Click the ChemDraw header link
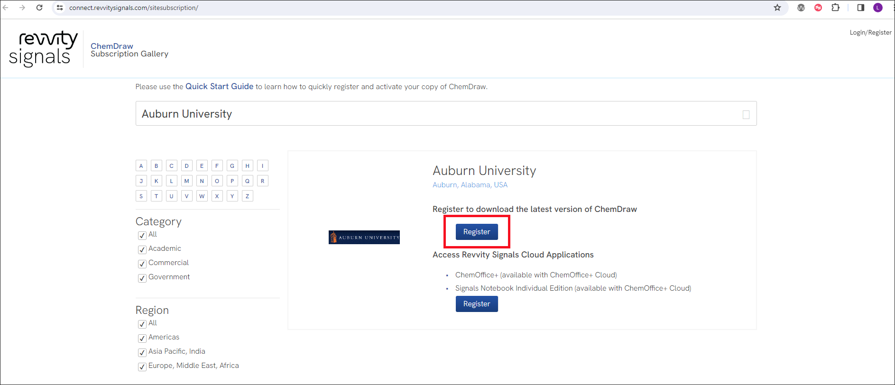The image size is (895, 385). pyautogui.click(x=112, y=46)
